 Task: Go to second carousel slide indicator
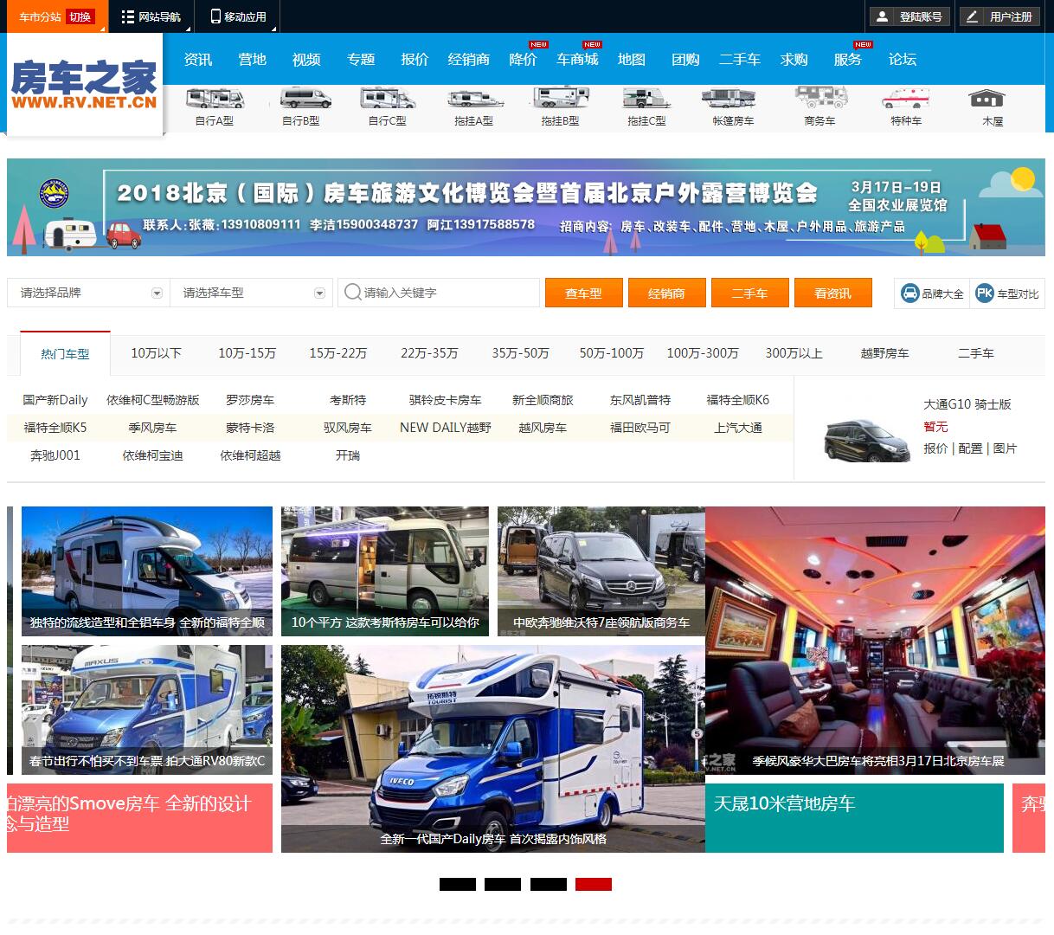pos(503,884)
